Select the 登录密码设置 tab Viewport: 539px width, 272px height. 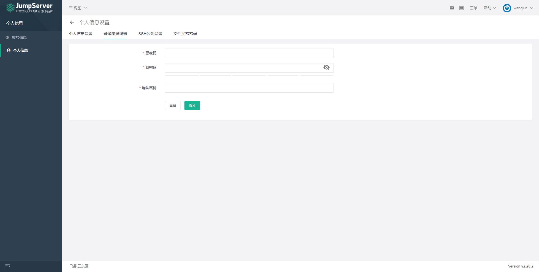pyautogui.click(x=115, y=34)
